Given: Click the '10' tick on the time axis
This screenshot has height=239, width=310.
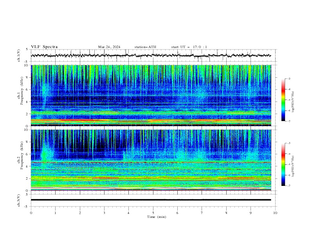Looking at the screenshot, I should pos(275,213).
